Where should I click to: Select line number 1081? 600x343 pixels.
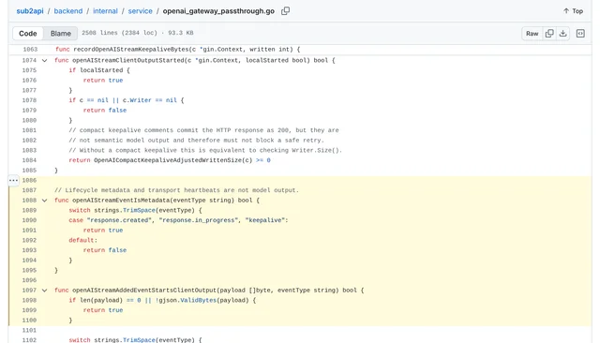coord(29,130)
